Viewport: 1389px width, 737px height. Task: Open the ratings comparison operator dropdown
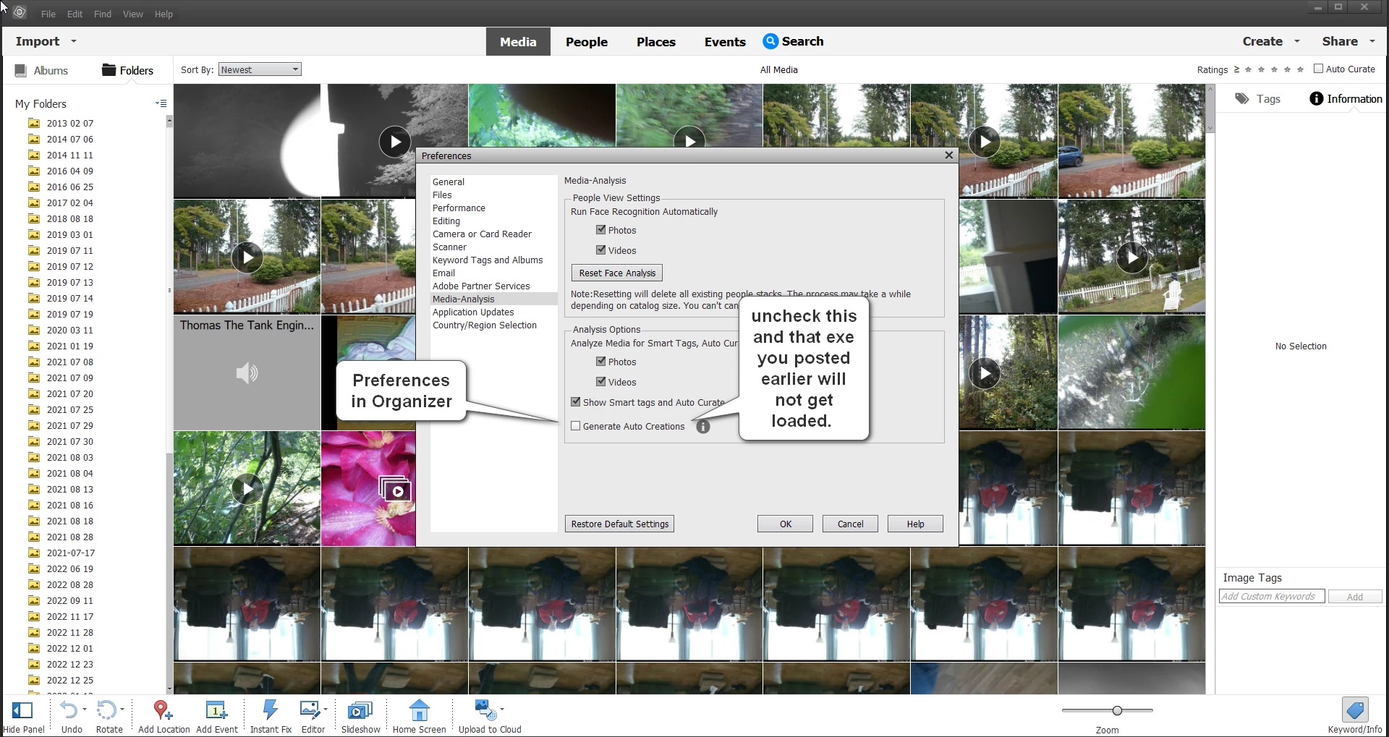pyautogui.click(x=1236, y=69)
